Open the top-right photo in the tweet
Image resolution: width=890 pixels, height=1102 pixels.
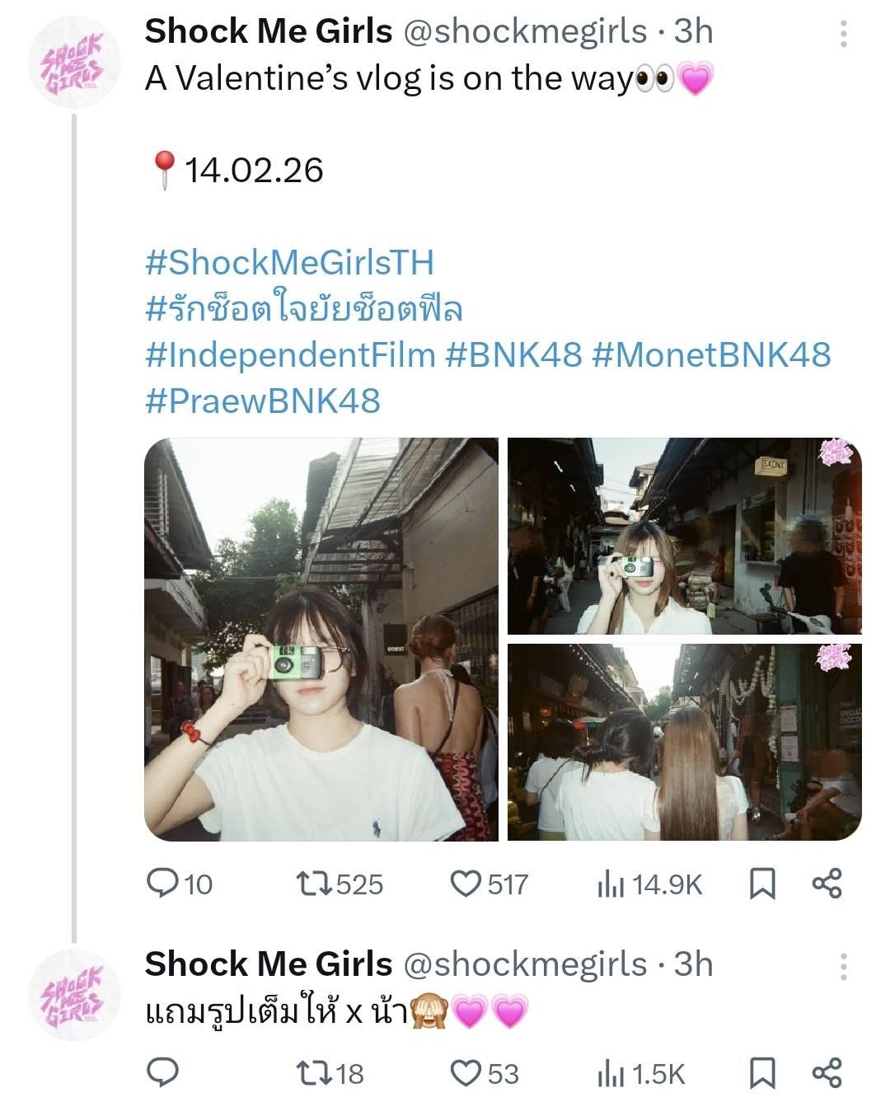tap(684, 536)
